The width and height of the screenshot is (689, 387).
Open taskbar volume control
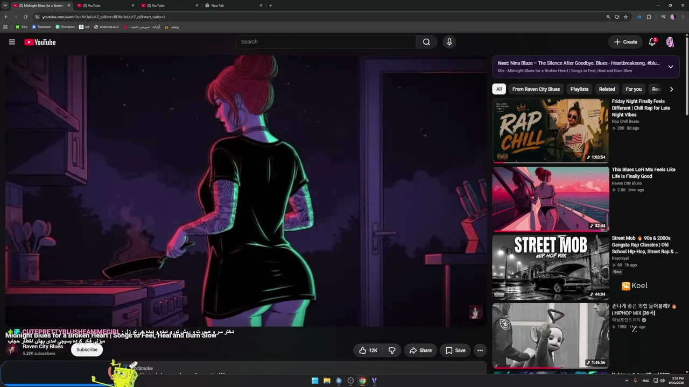662,381
